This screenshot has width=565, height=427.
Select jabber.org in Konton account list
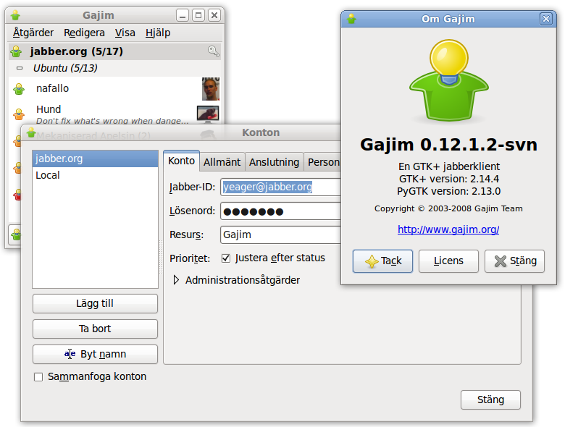pos(95,158)
